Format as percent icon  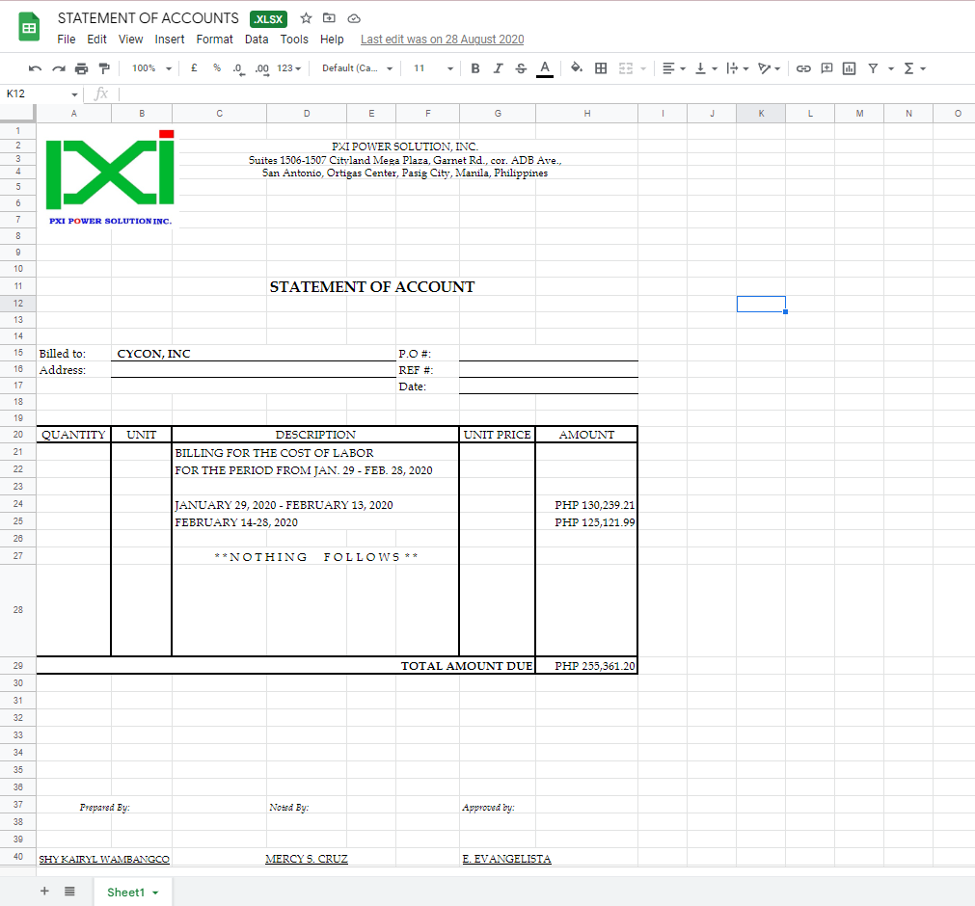click(x=216, y=68)
